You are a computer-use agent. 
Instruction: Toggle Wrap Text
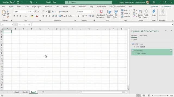pos(63,12)
